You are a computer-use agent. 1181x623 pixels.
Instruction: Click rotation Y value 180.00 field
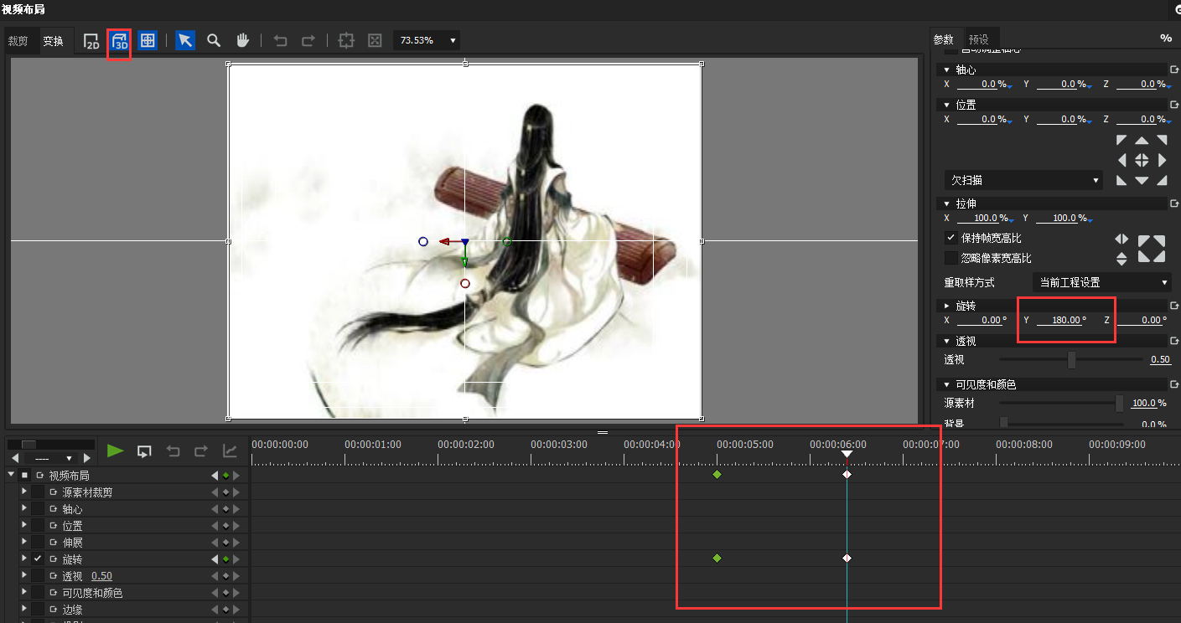click(x=1061, y=320)
